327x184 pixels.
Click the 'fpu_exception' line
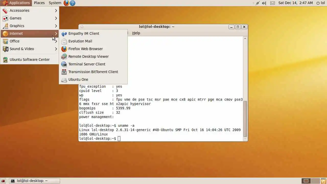pyautogui.click(x=101, y=86)
